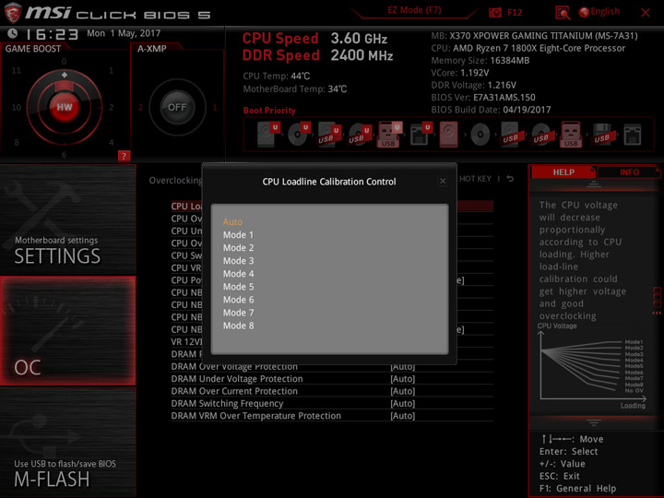Click the globe icon beside English
664x498 pixels.
tap(584, 12)
